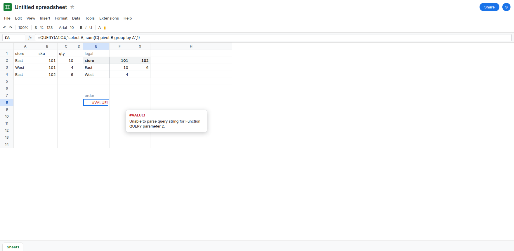The image size is (514, 251).
Task: Select the cell labeled 'legal'
Action: pos(96,53)
